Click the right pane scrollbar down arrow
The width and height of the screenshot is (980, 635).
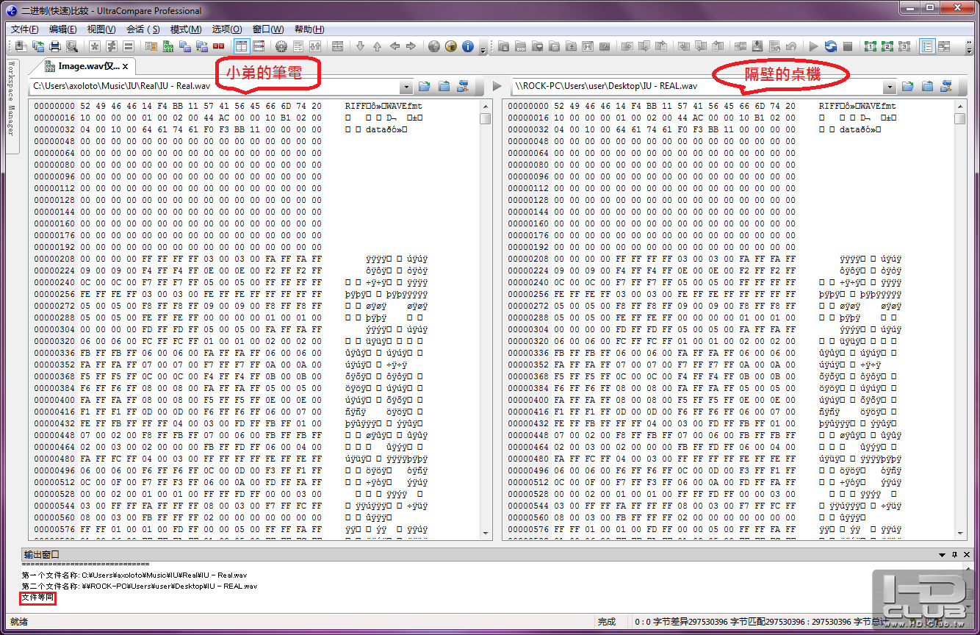960,534
